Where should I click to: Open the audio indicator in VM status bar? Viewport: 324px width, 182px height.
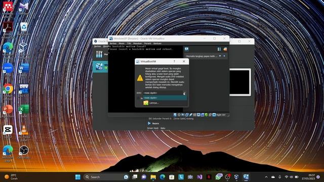tap(183, 115)
